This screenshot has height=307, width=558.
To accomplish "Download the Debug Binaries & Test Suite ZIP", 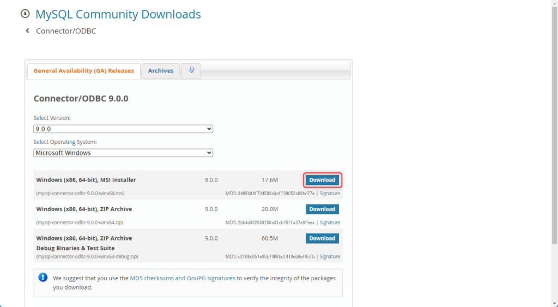I will click(323, 238).
